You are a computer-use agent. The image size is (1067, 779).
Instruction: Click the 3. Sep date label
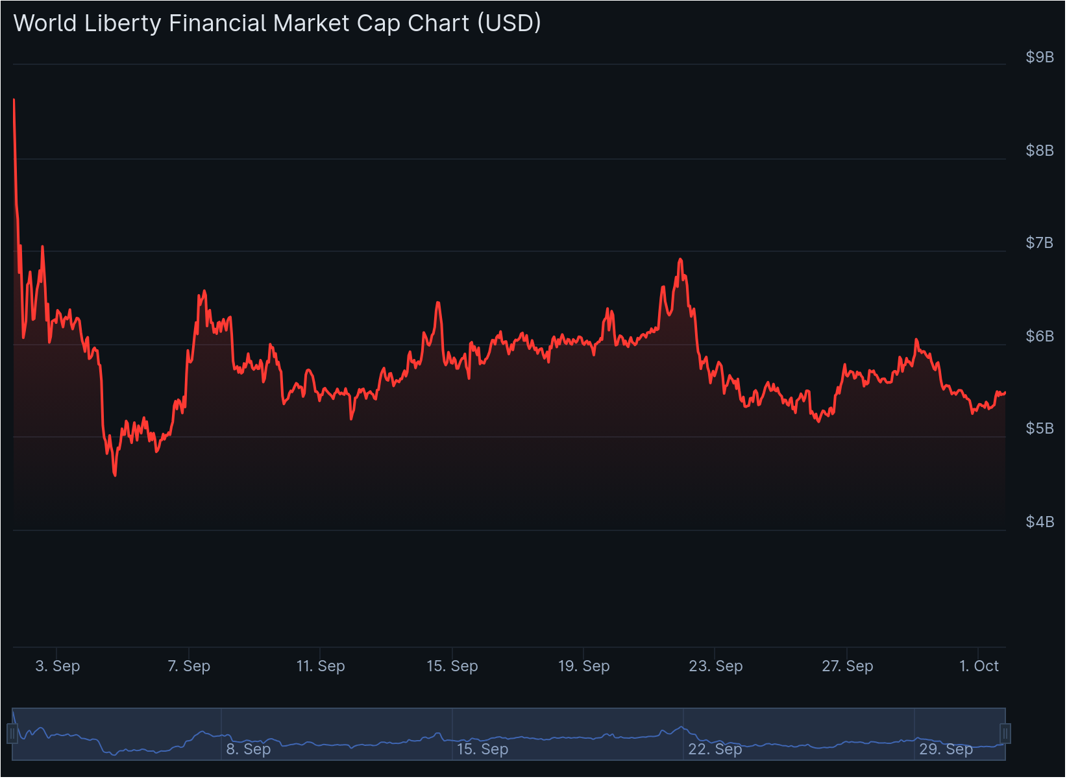(58, 666)
